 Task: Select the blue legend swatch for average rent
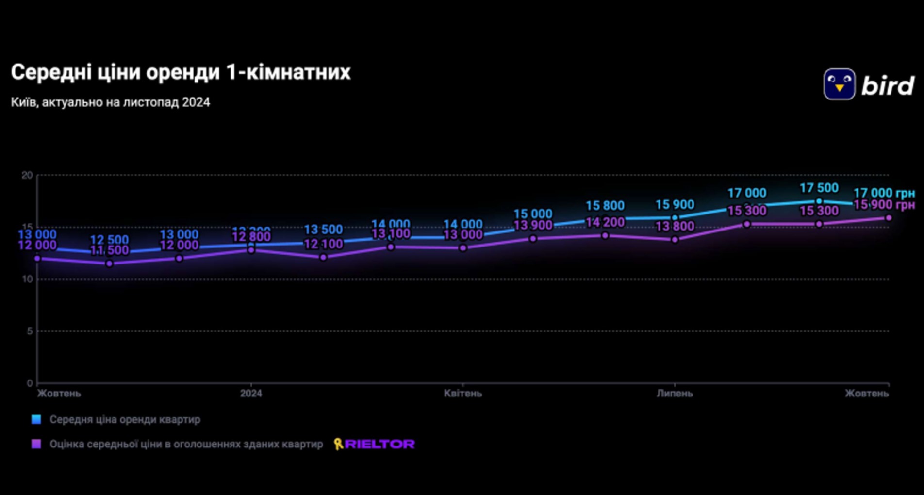click(x=36, y=419)
